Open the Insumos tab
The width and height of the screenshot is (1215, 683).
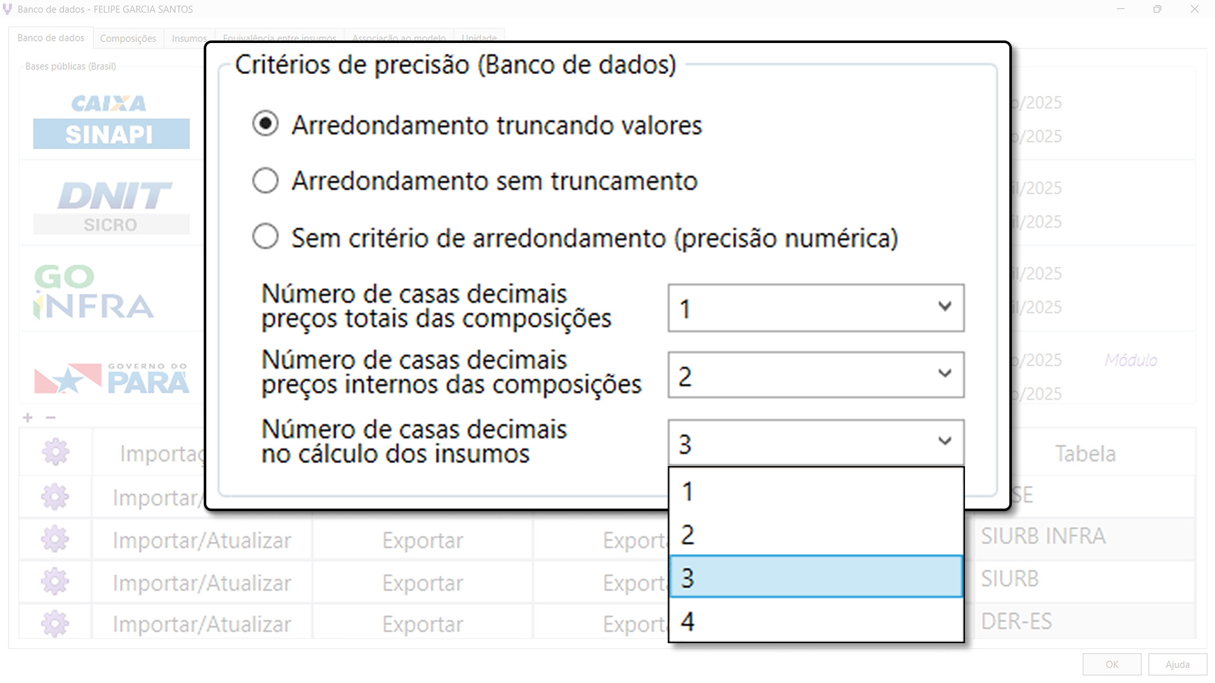point(188,38)
